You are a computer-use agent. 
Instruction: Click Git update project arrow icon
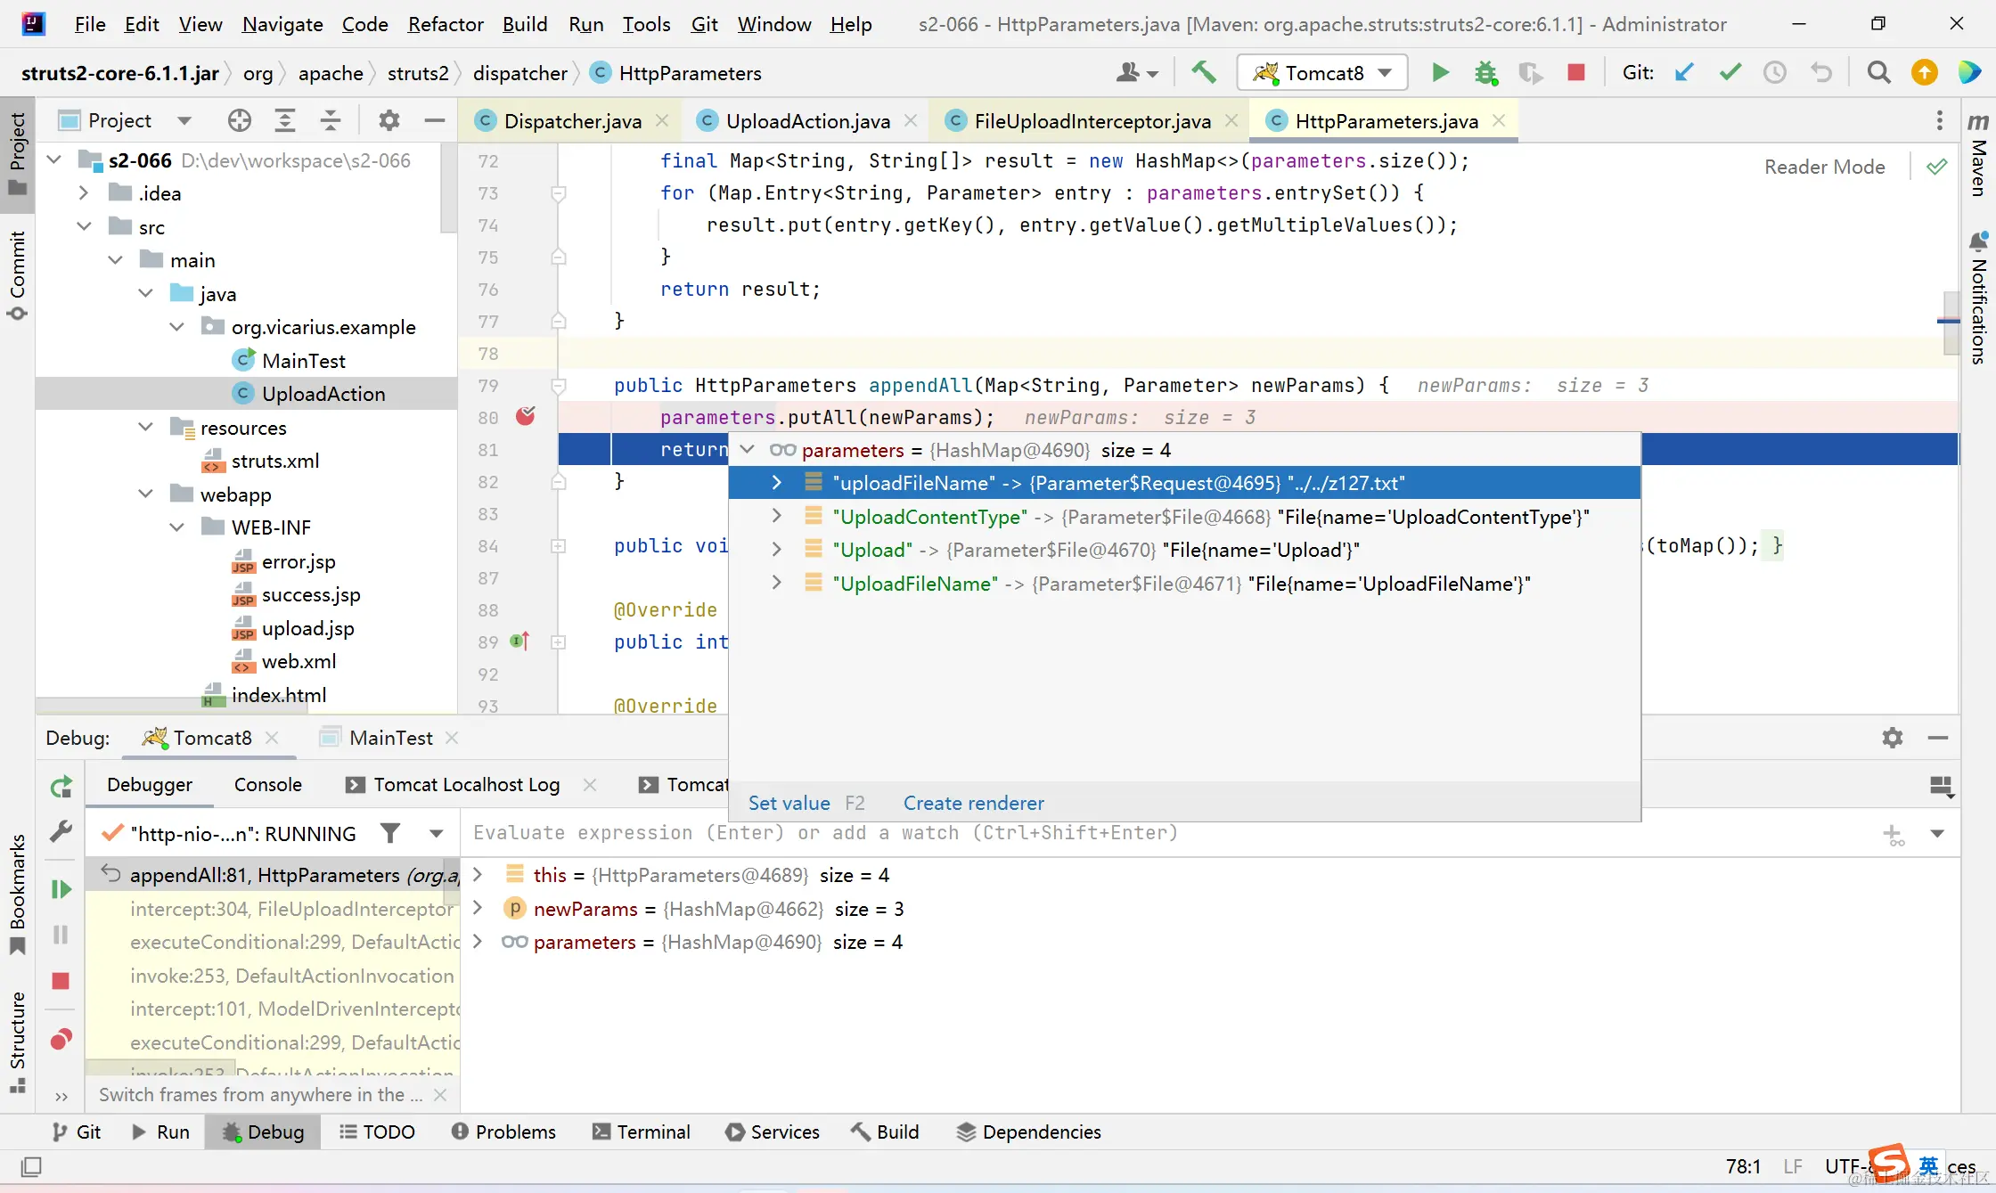click(x=1684, y=72)
